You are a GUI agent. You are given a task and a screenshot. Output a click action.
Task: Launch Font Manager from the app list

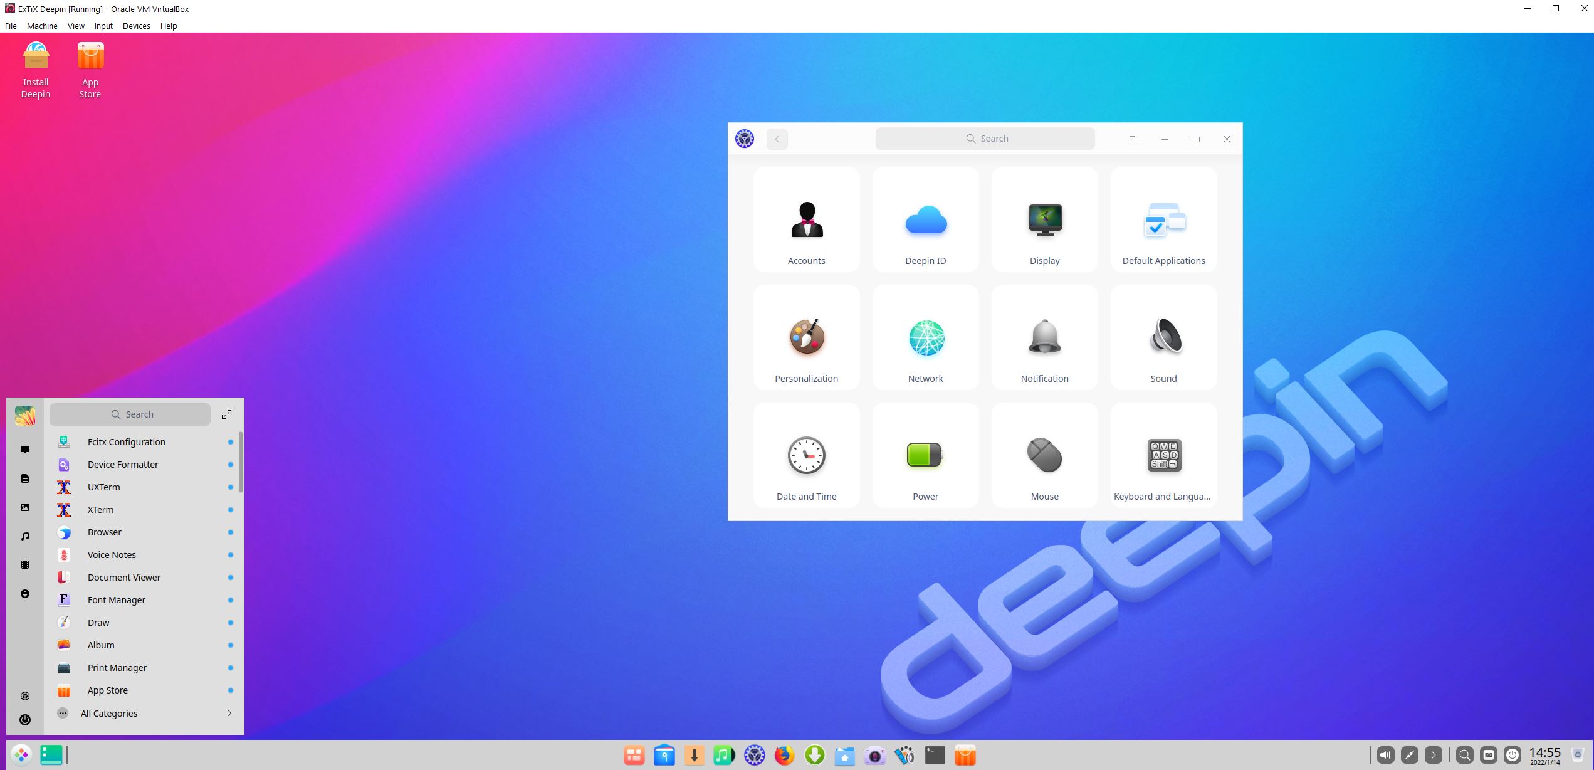point(144,600)
